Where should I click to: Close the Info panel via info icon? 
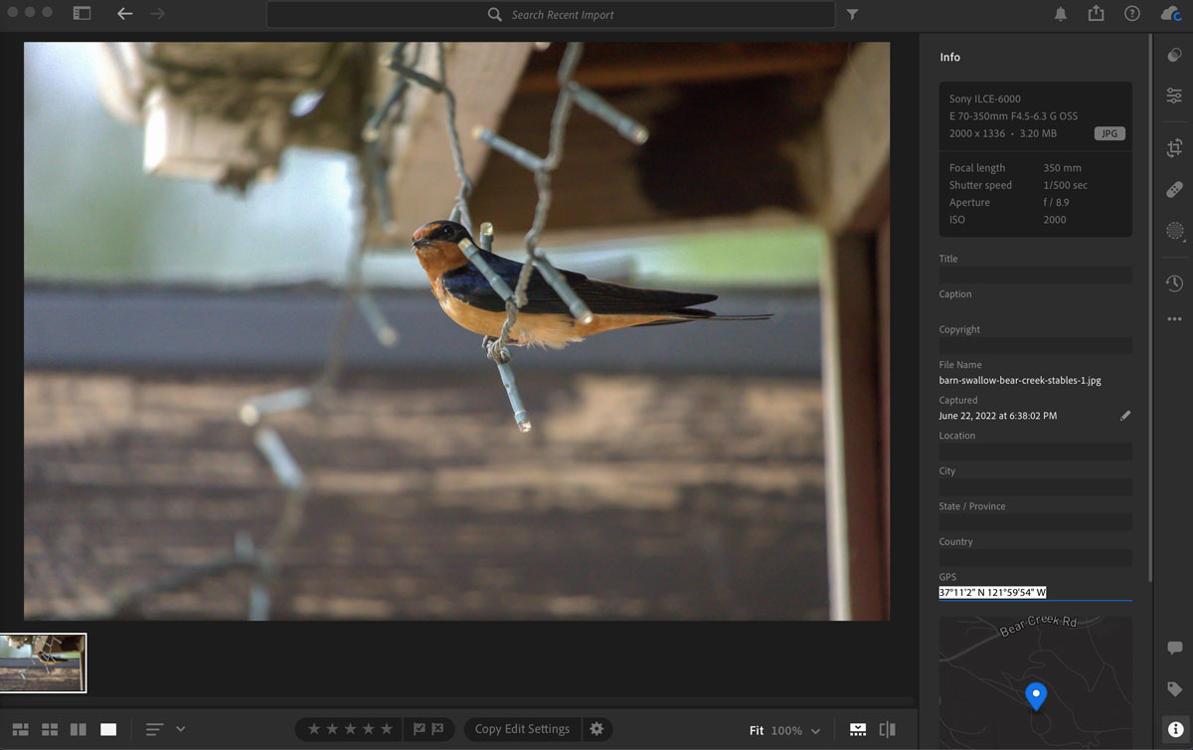click(1174, 729)
